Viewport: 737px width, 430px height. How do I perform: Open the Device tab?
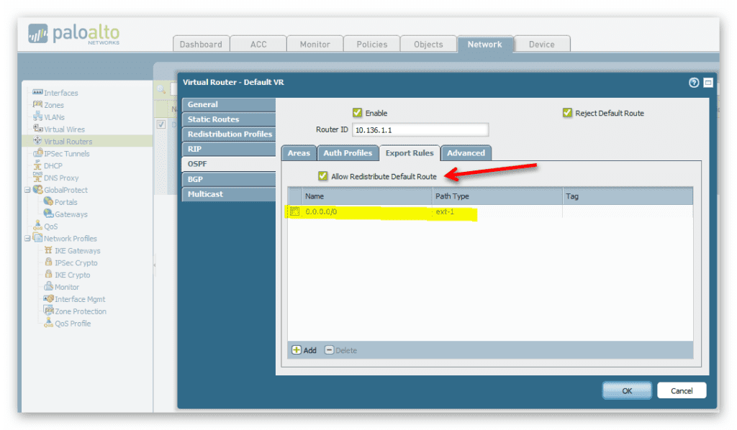click(542, 44)
